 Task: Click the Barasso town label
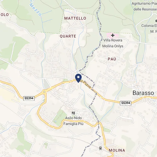(143, 93)
